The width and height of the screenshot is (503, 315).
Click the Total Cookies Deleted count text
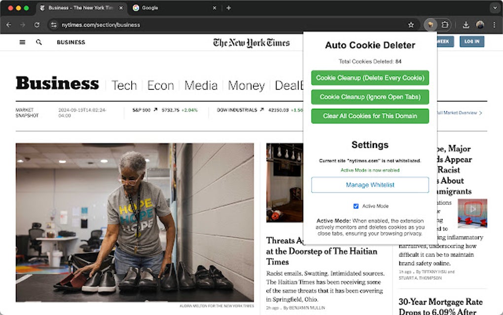coord(370,61)
